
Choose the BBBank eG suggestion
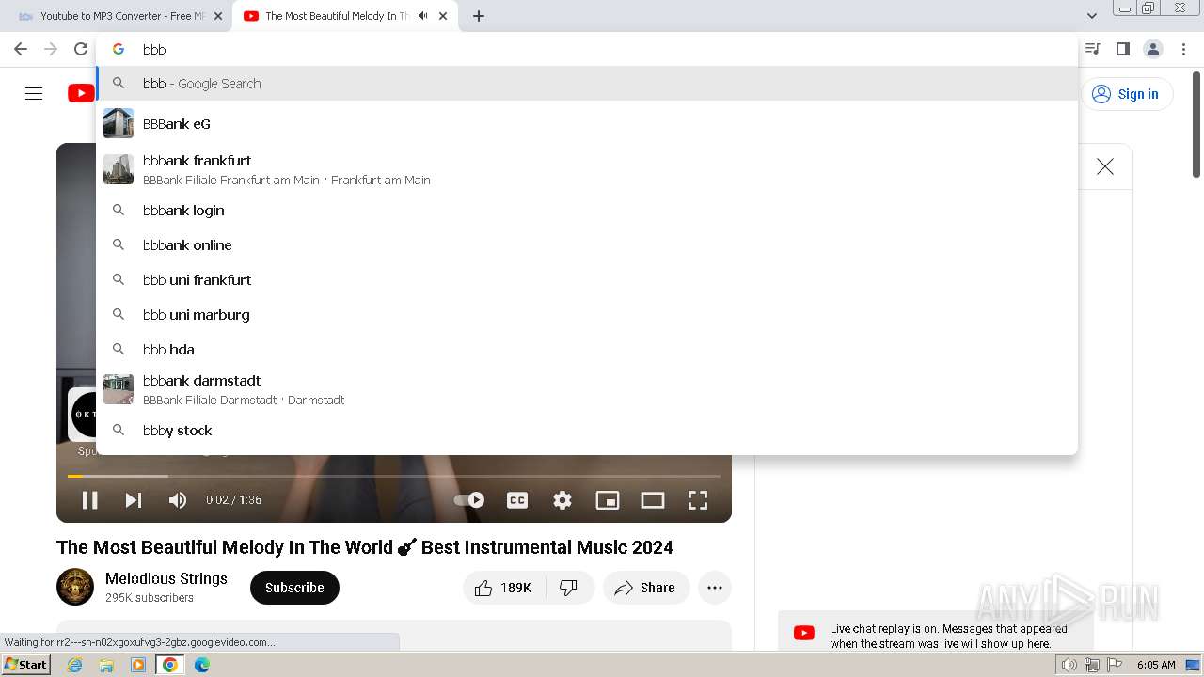pyautogui.click(x=587, y=123)
